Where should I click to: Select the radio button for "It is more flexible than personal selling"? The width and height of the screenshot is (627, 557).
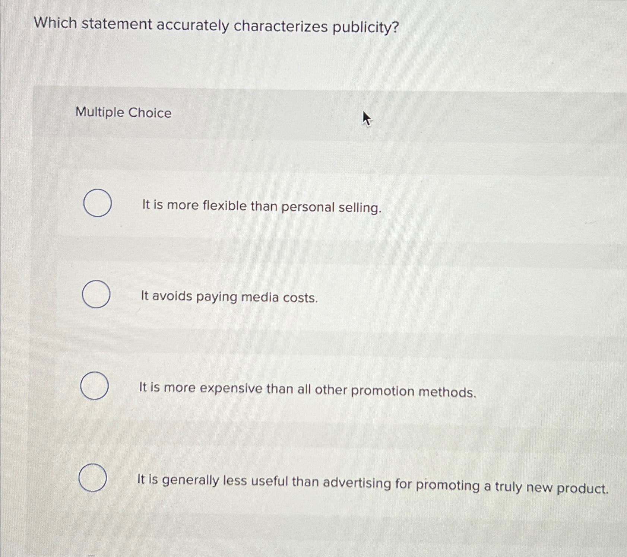(x=97, y=202)
